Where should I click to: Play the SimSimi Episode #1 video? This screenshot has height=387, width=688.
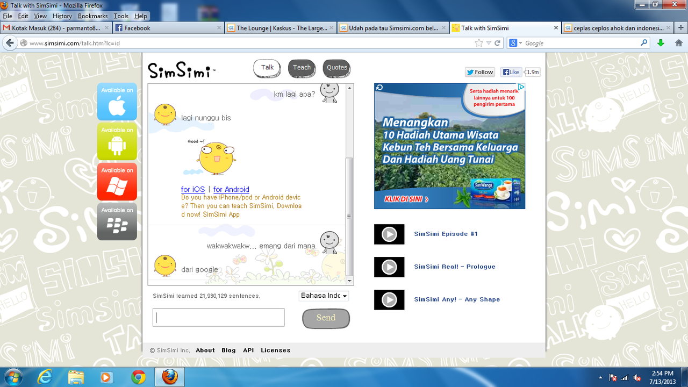pos(389,234)
